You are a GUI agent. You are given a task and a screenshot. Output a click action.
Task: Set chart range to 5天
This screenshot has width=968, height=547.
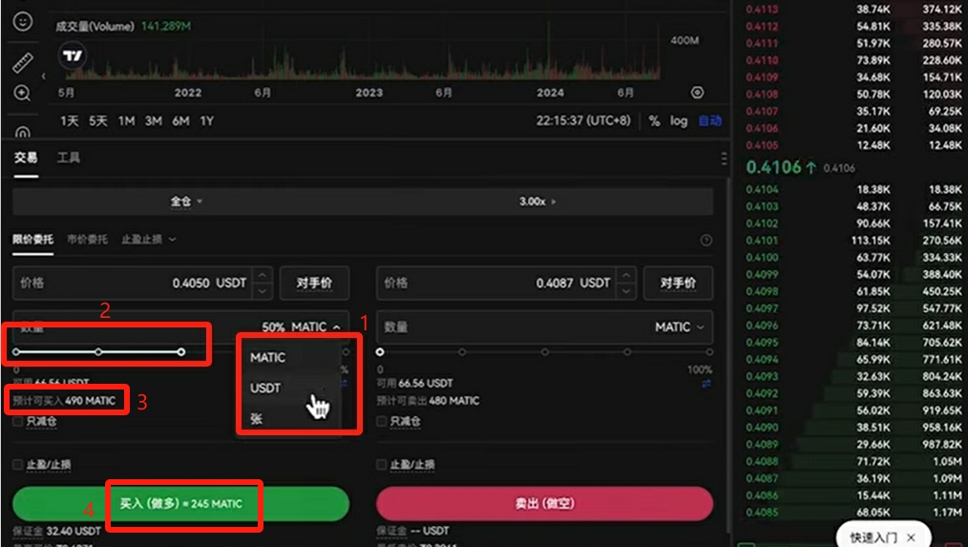98,121
